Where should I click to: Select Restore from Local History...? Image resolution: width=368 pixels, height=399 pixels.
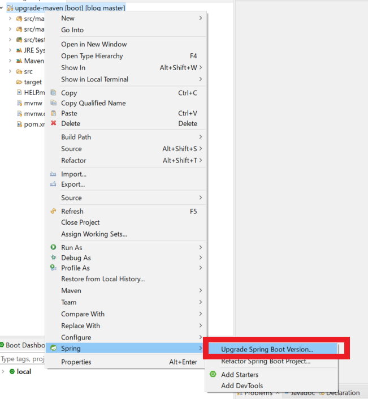(103, 279)
